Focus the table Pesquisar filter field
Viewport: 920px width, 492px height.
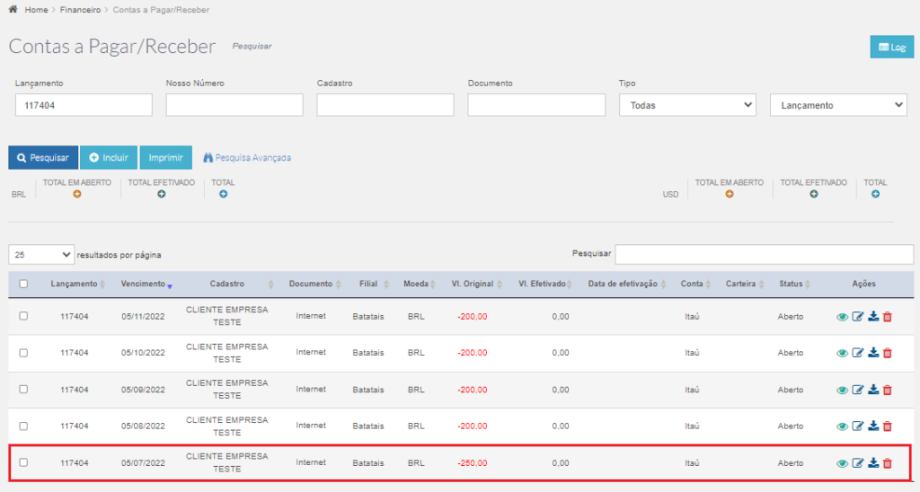[x=764, y=254]
